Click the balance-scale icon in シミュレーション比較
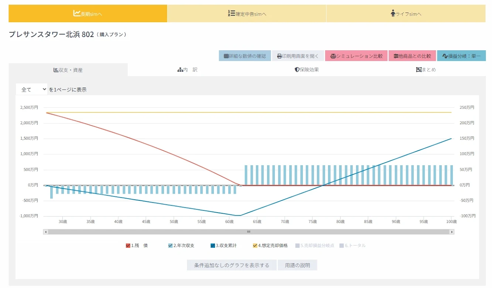 tap(333, 56)
